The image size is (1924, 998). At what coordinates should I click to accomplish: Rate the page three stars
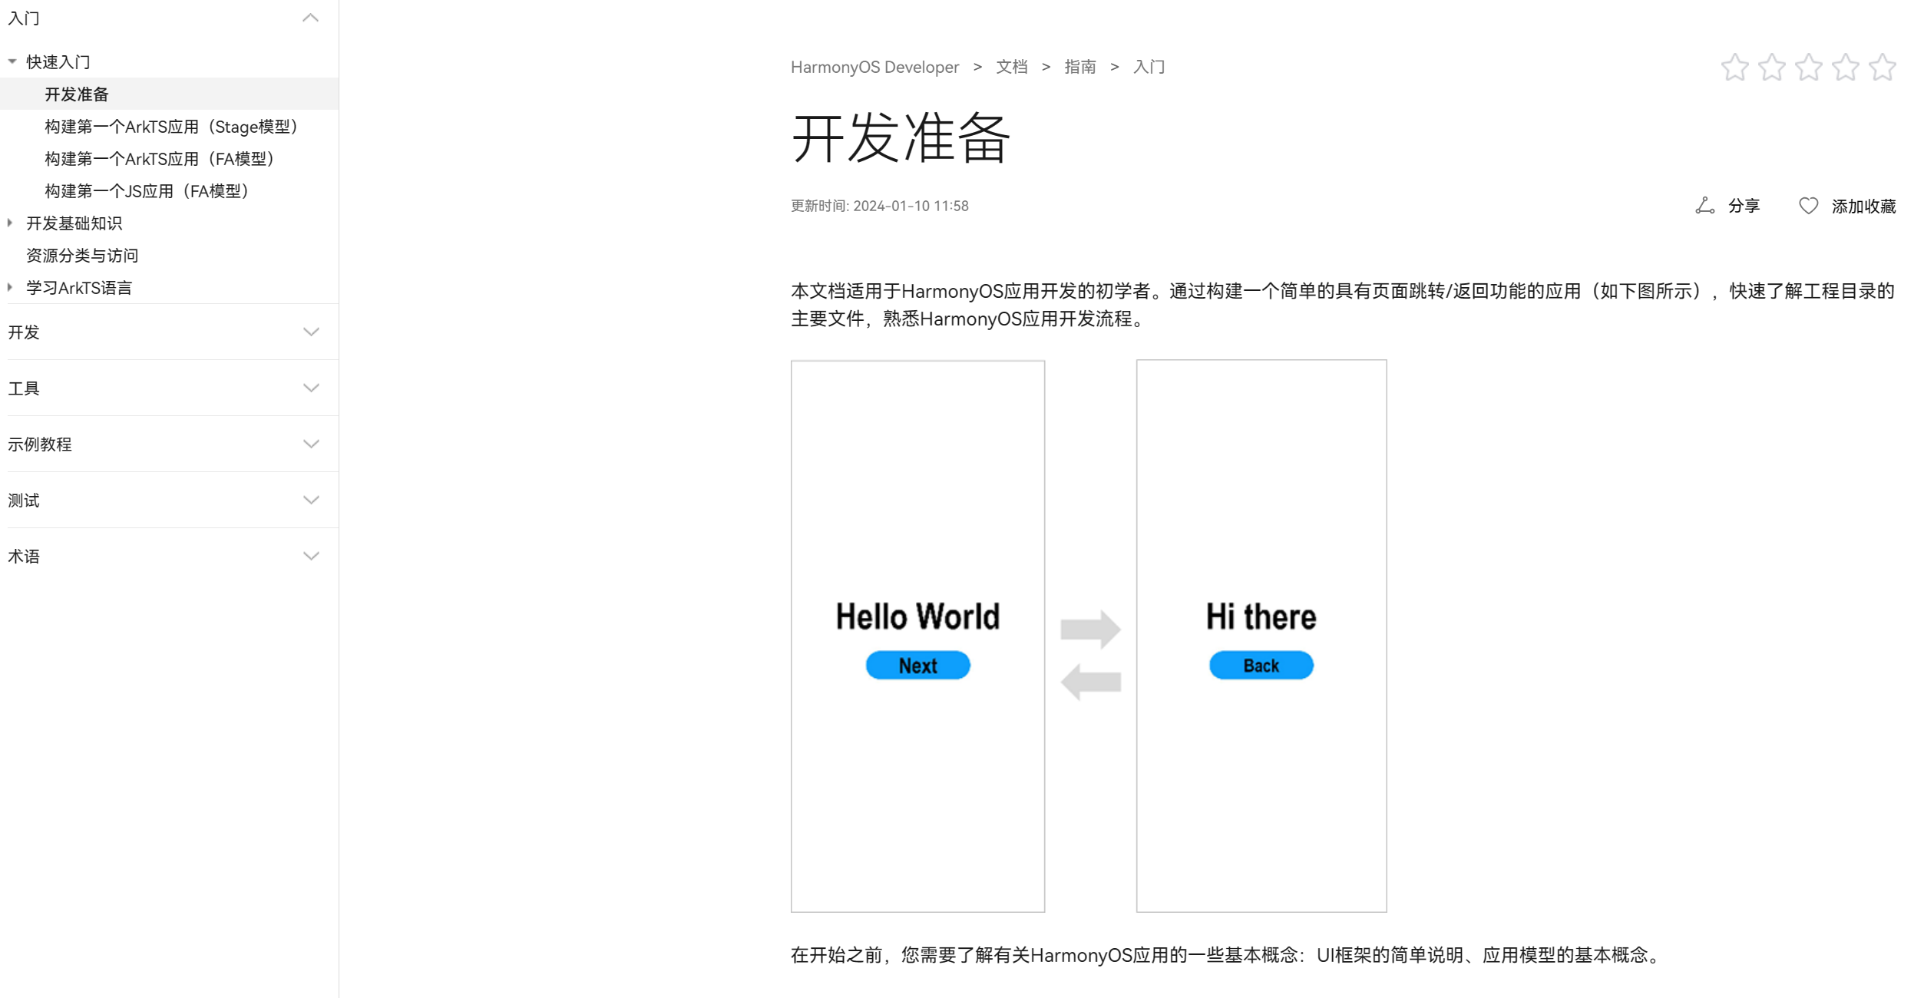tap(1808, 68)
